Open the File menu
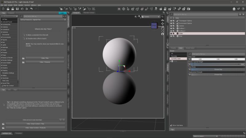Viewport: 246px width, 138px height. tap(2, 5)
